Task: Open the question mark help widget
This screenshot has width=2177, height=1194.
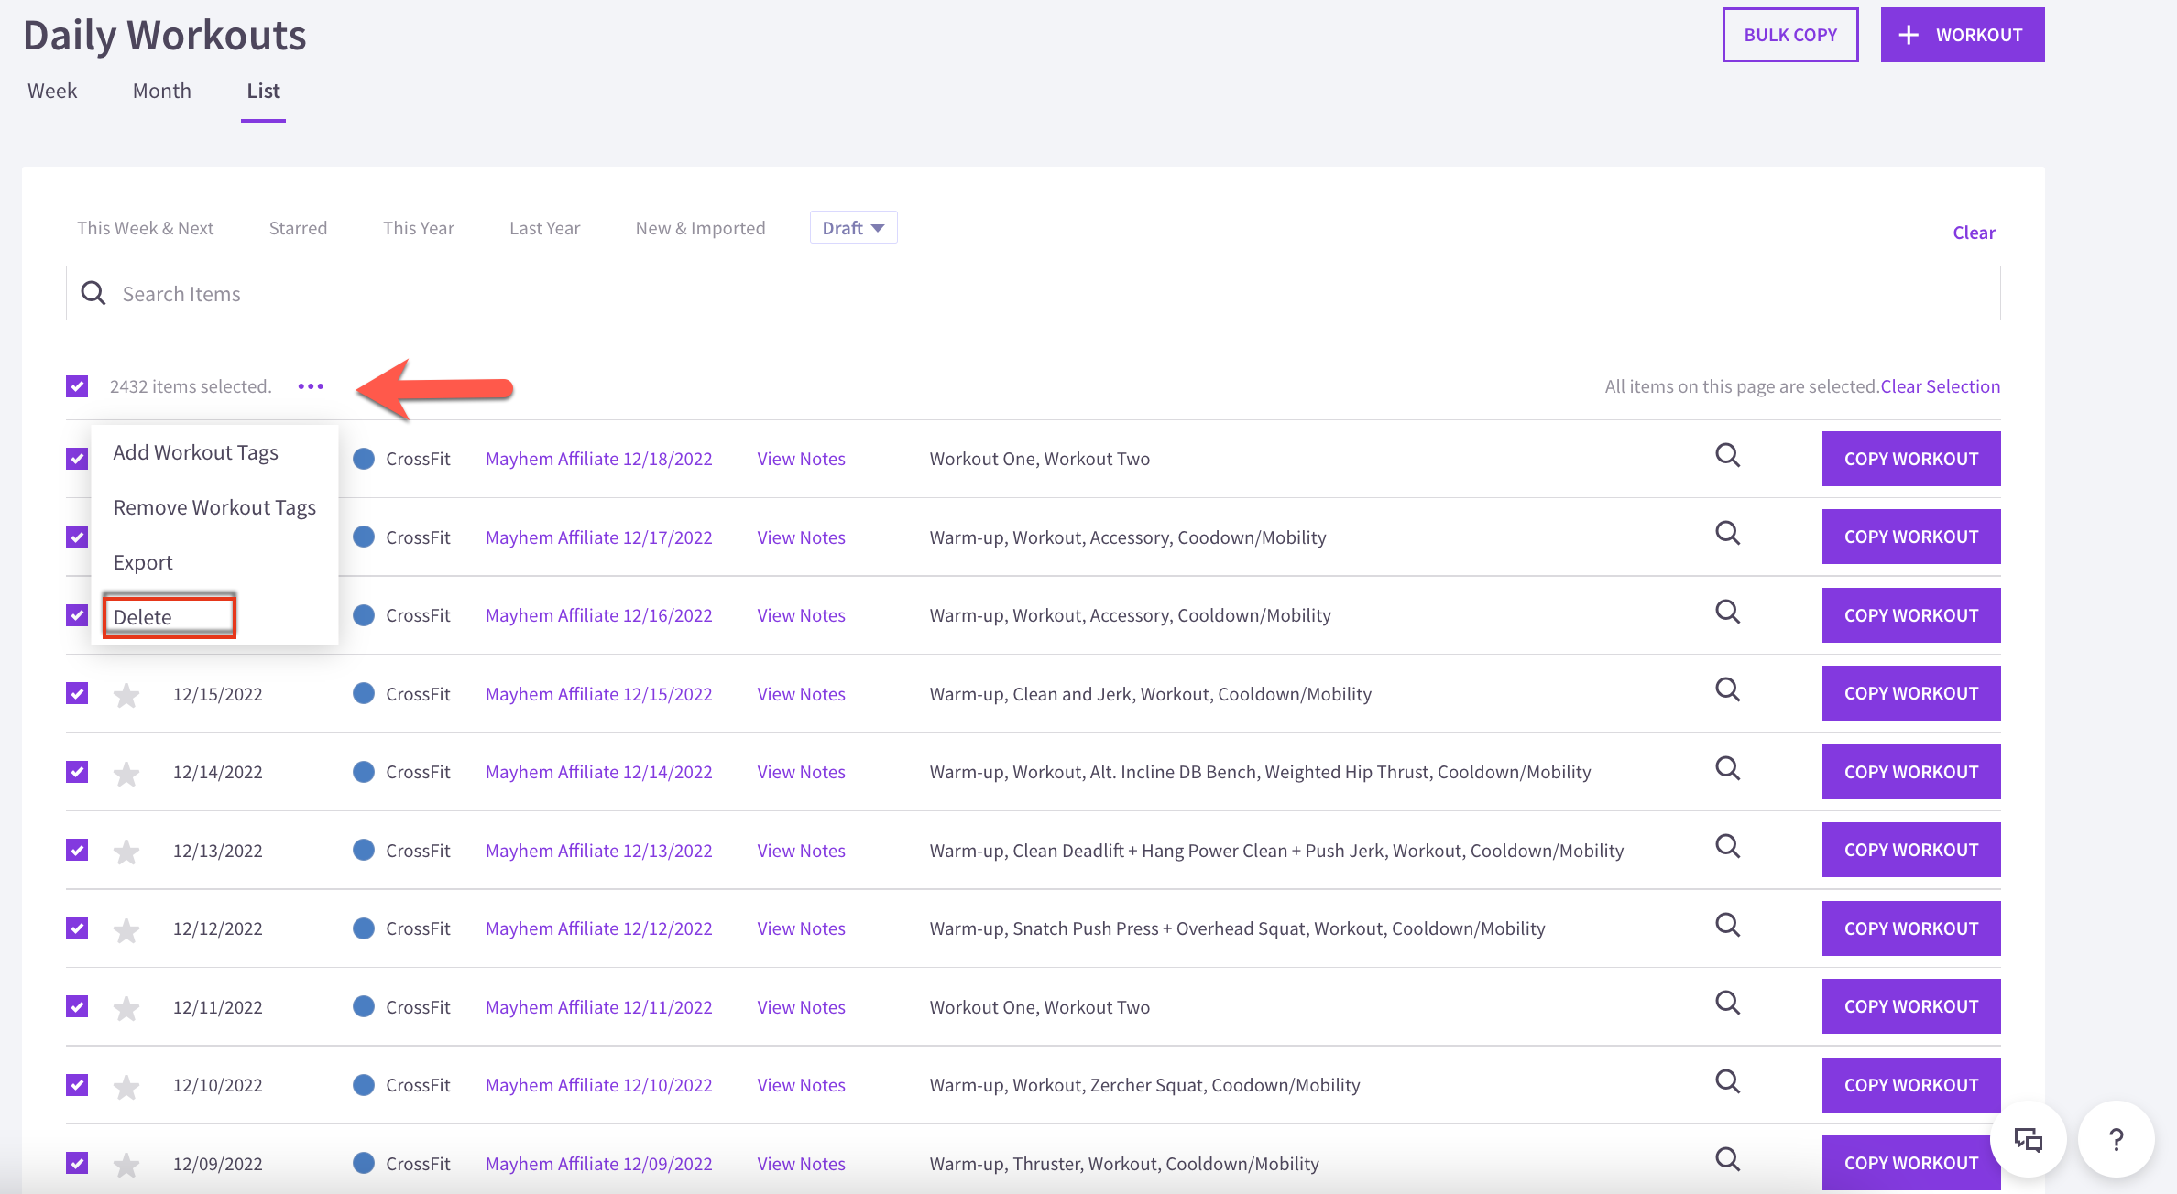Action: tap(2116, 1140)
